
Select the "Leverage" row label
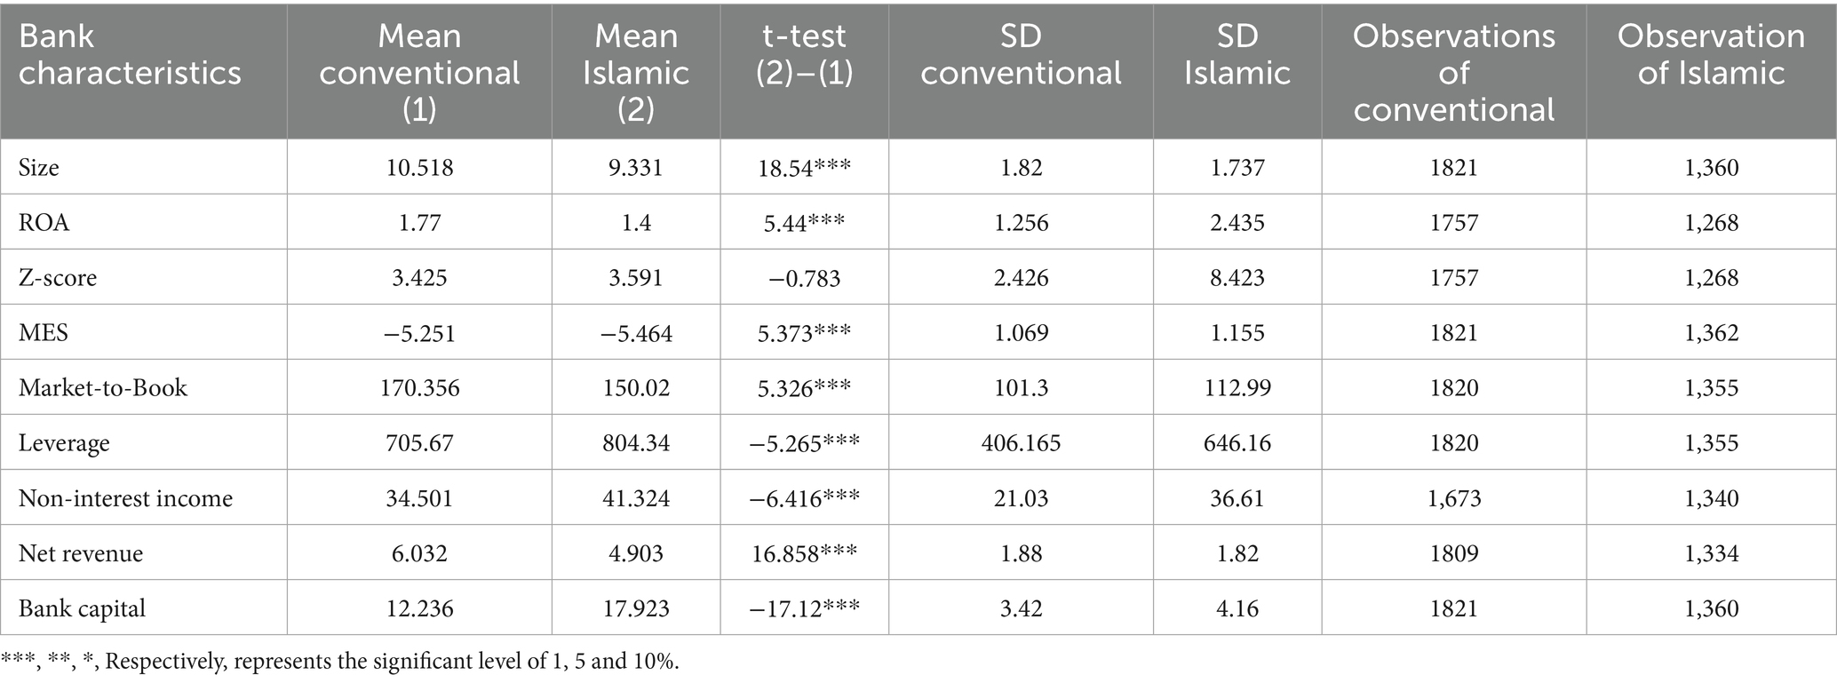64,442
